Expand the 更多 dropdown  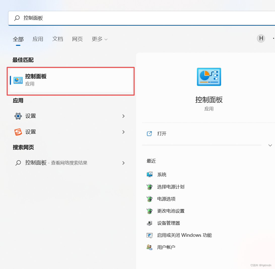[99, 39]
